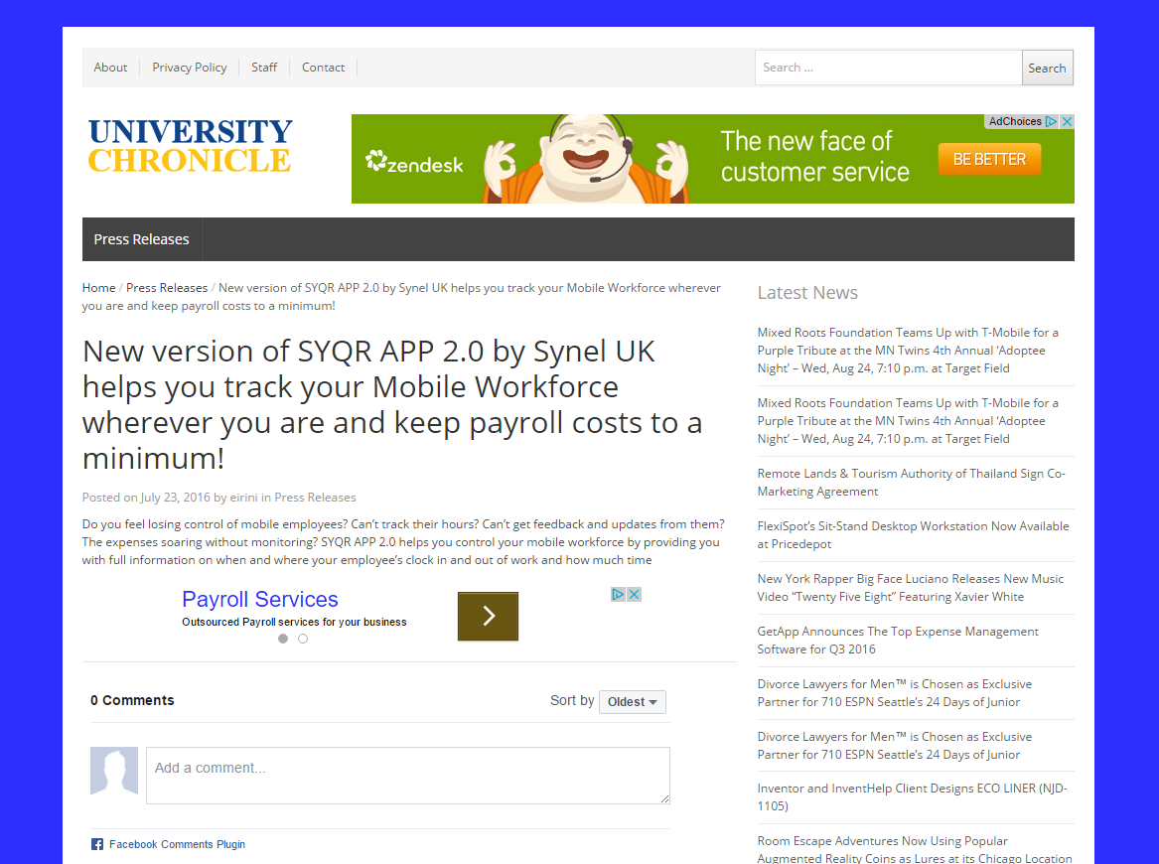Focus the Add a comment text box
Screen dimensions: 1159x864
point(407,775)
